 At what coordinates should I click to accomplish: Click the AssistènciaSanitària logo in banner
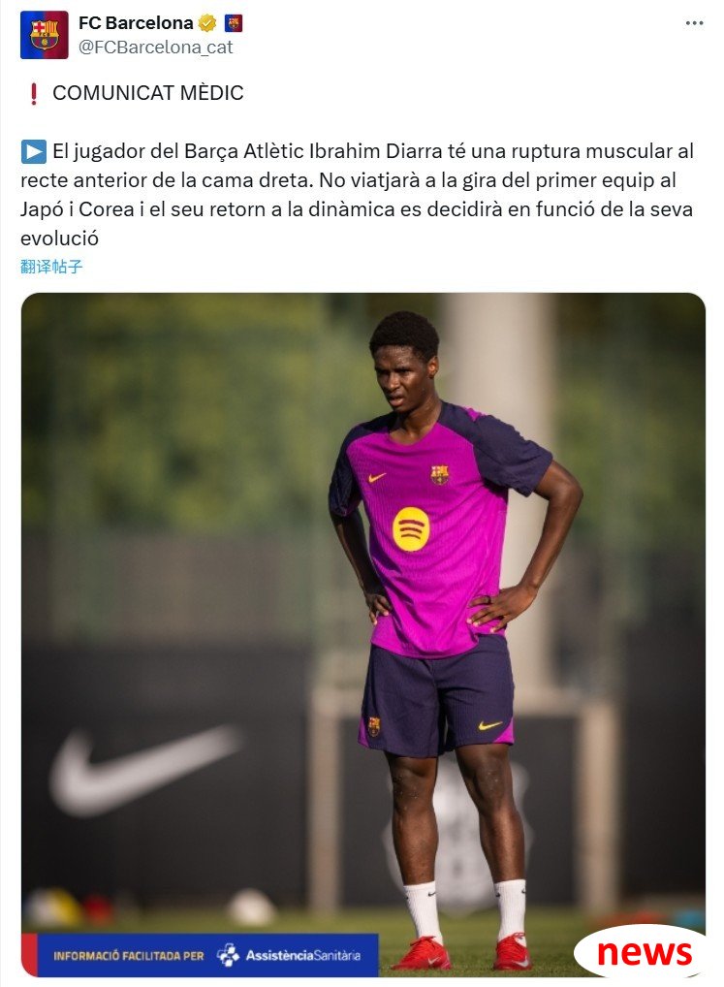click(288, 955)
